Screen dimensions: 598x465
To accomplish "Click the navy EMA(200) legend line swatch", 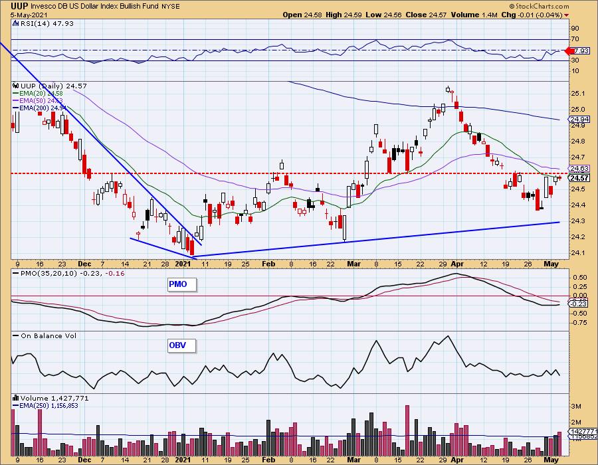I will (x=16, y=108).
